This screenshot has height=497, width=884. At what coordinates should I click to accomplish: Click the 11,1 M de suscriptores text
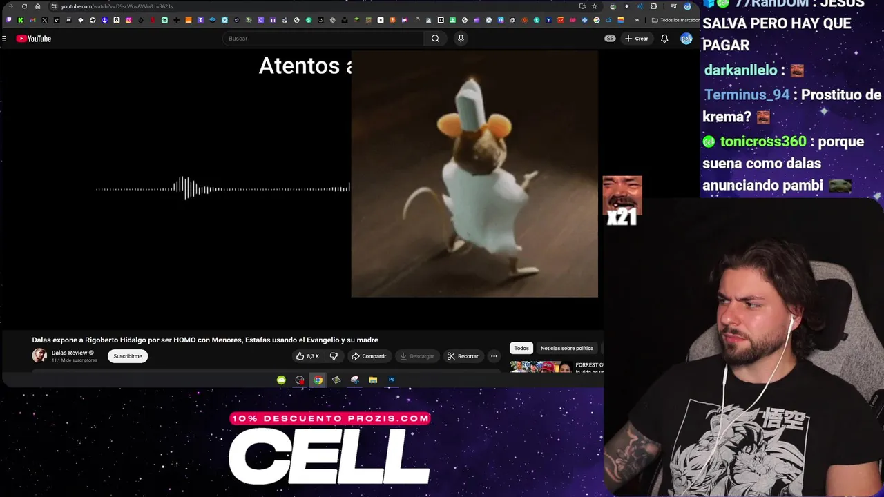click(x=74, y=360)
